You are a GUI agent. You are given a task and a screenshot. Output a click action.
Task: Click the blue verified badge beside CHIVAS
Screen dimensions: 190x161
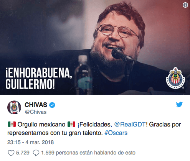coord(52,105)
